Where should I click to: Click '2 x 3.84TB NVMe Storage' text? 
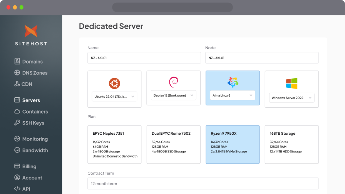[229, 152]
